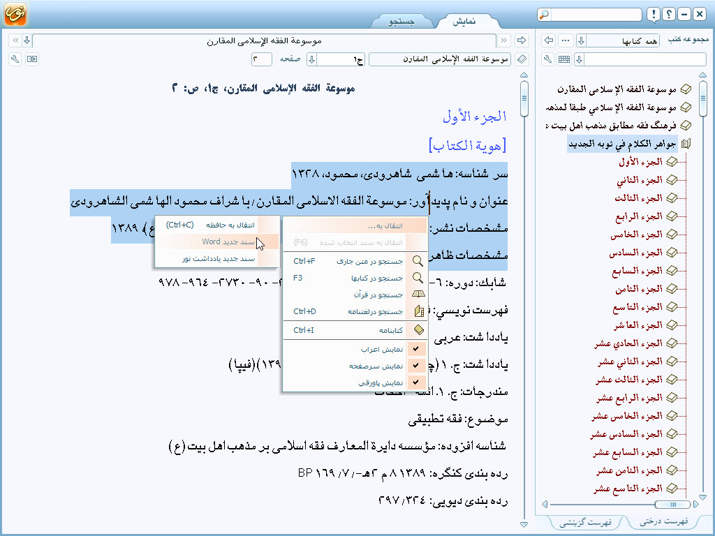Click the volume title field موسوعة الفقه الإسلامى المقارن
Image resolution: width=715 pixels, height=536 pixels.
[440, 59]
